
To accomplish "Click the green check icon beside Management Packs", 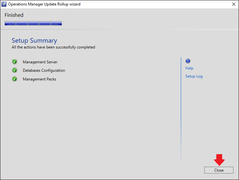I will coord(15,79).
